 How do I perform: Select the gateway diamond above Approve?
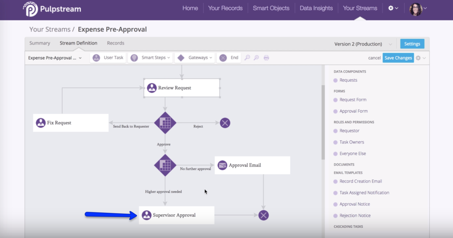(x=165, y=123)
